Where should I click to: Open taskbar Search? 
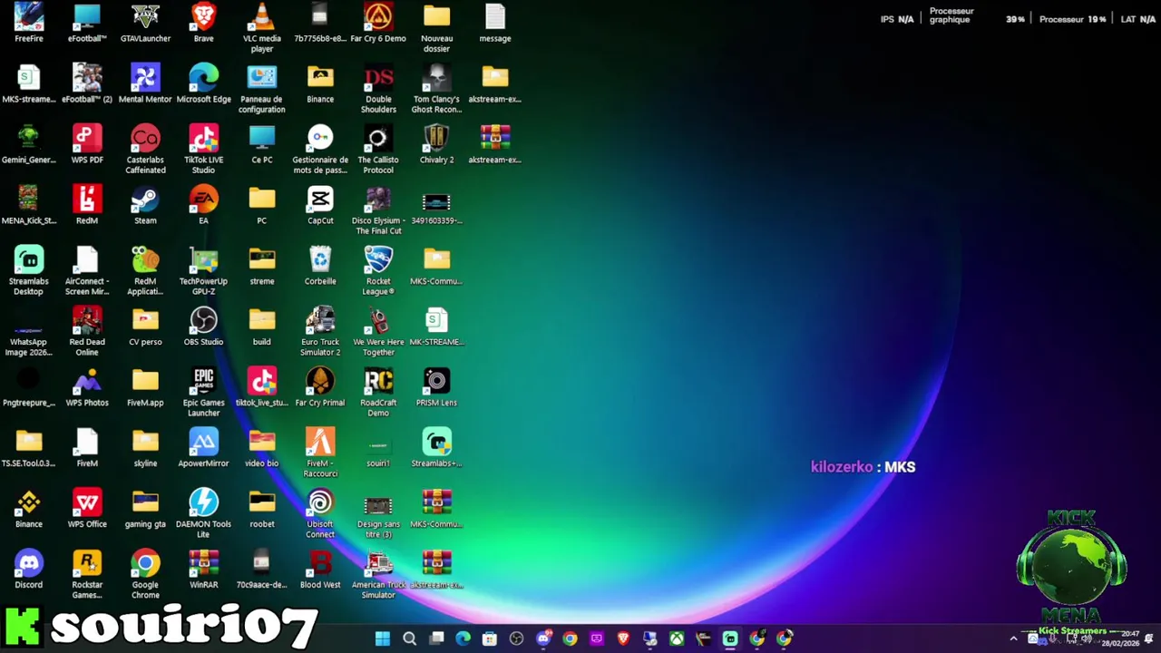coord(409,638)
